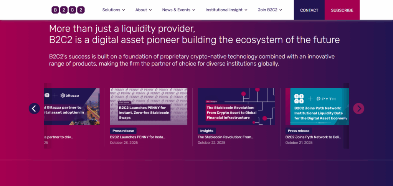This screenshot has height=186, width=393.
Task: Click the SUBSCRIBE button
Action: point(342,10)
